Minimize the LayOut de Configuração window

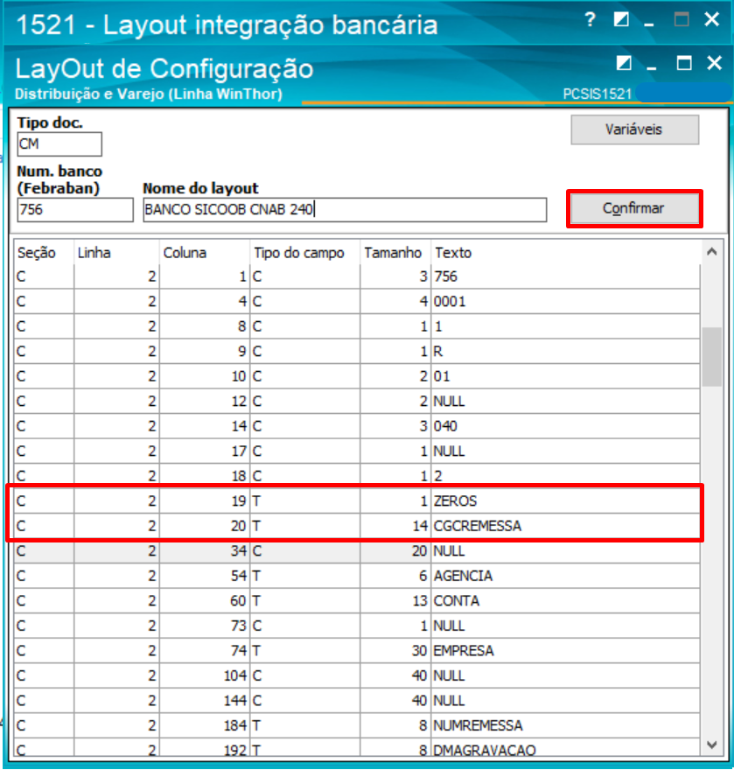652,67
